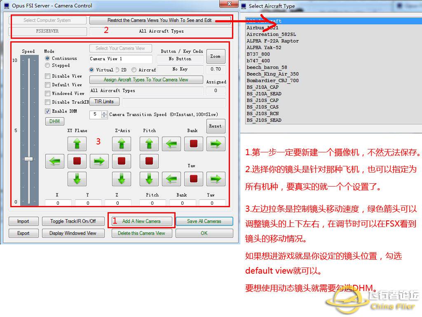
Task: Click Select Computer System button
Action: click(47, 20)
